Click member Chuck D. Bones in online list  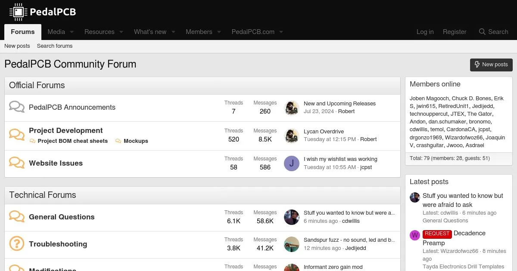pyautogui.click(x=471, y=99)
